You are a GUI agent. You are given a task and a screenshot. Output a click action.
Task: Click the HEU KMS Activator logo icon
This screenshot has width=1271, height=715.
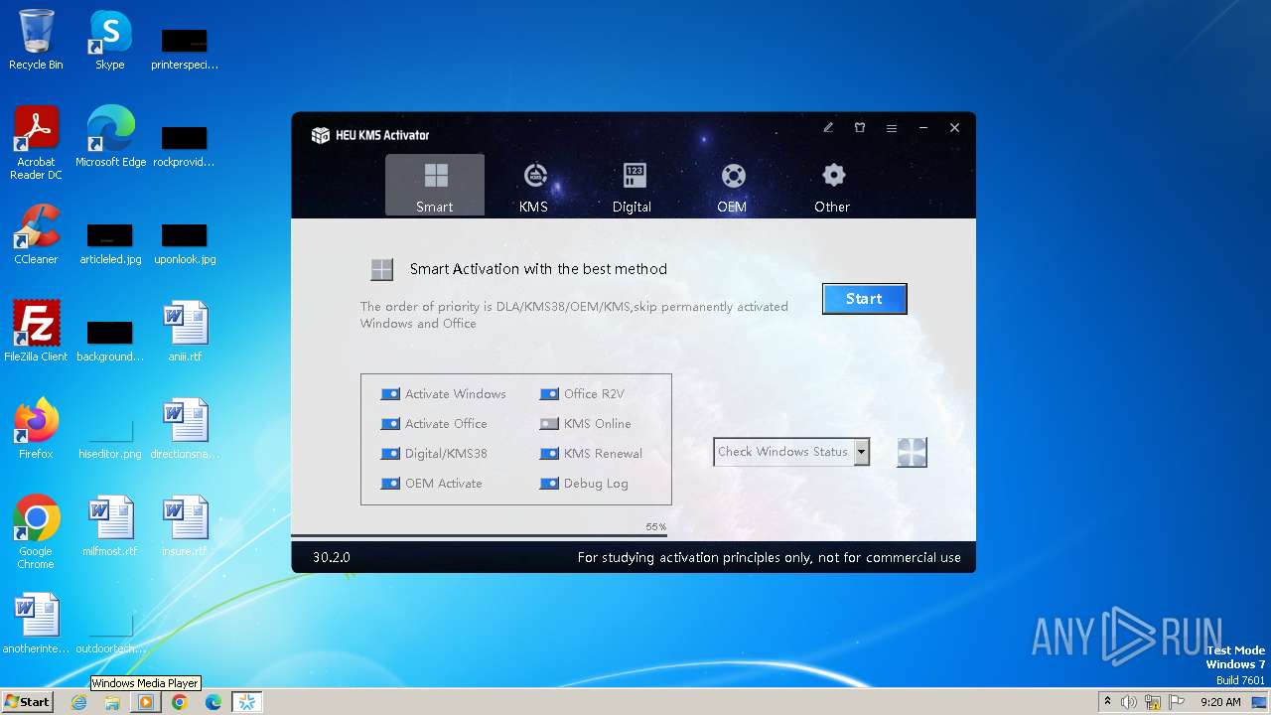[x=320, y=135]
